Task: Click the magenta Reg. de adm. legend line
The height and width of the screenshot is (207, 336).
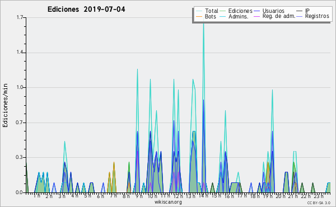Action: (256, 16)
